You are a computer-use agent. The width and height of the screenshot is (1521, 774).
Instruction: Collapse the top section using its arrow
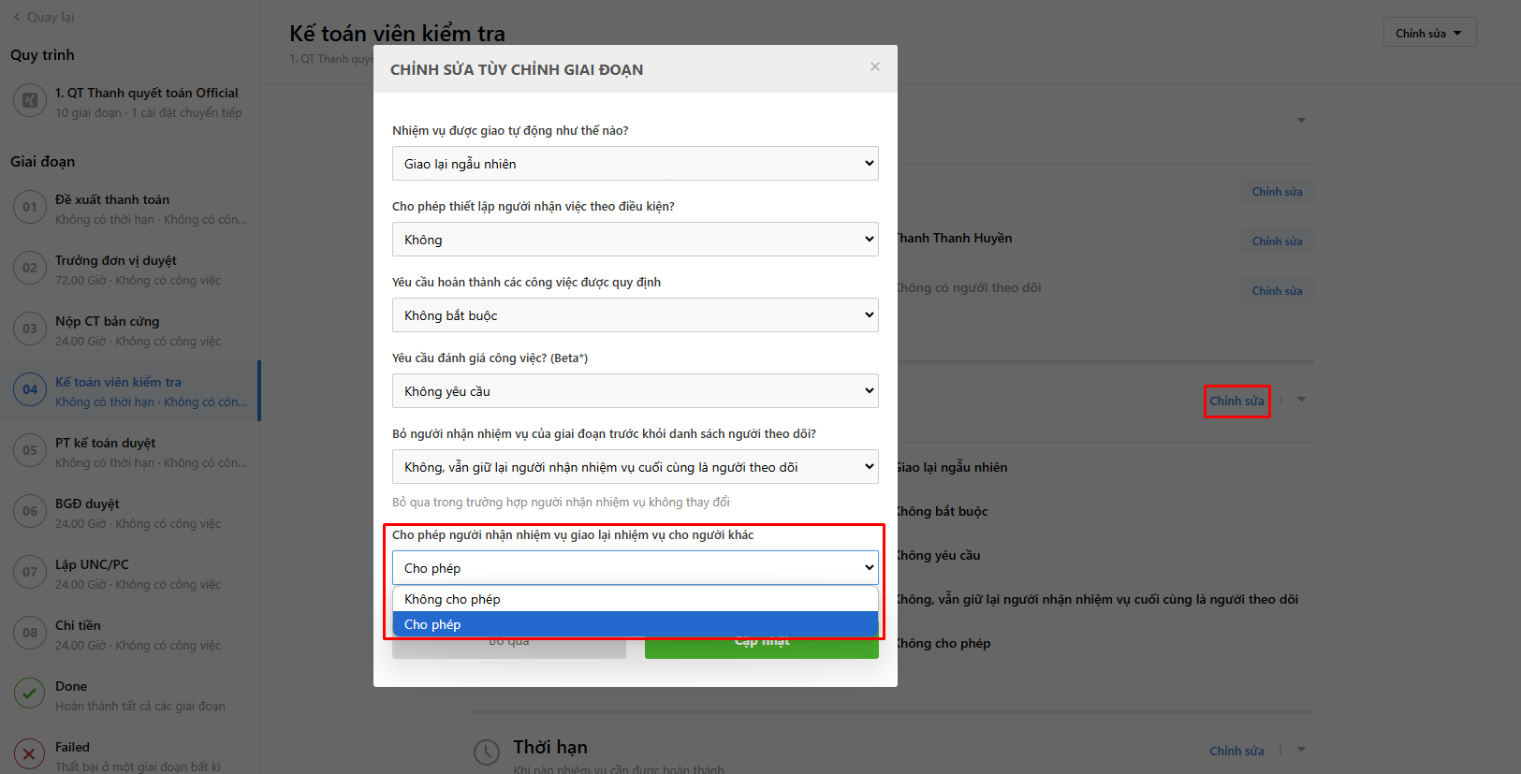click(1301, 121)
